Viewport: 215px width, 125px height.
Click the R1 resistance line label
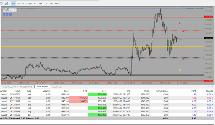click(x=180, y=23)
